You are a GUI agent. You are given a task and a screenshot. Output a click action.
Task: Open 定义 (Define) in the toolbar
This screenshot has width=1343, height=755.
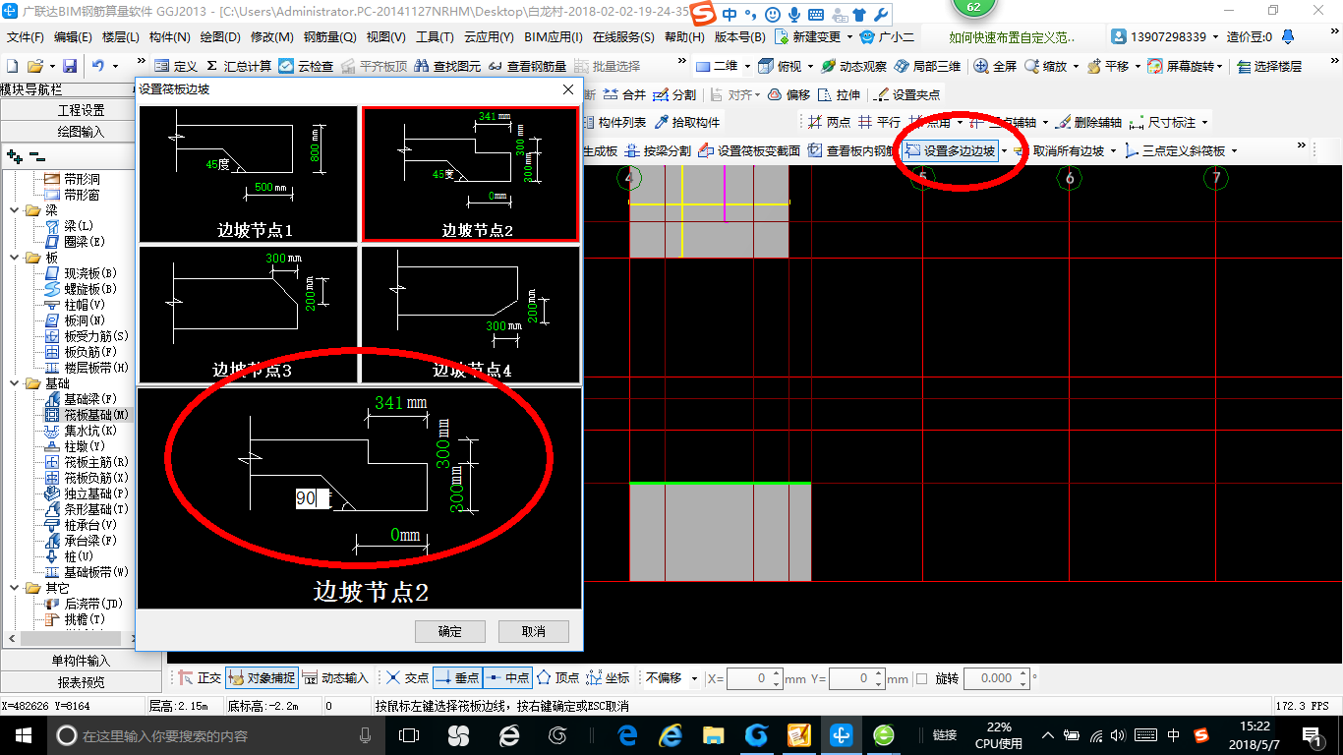tap(176, 66)
